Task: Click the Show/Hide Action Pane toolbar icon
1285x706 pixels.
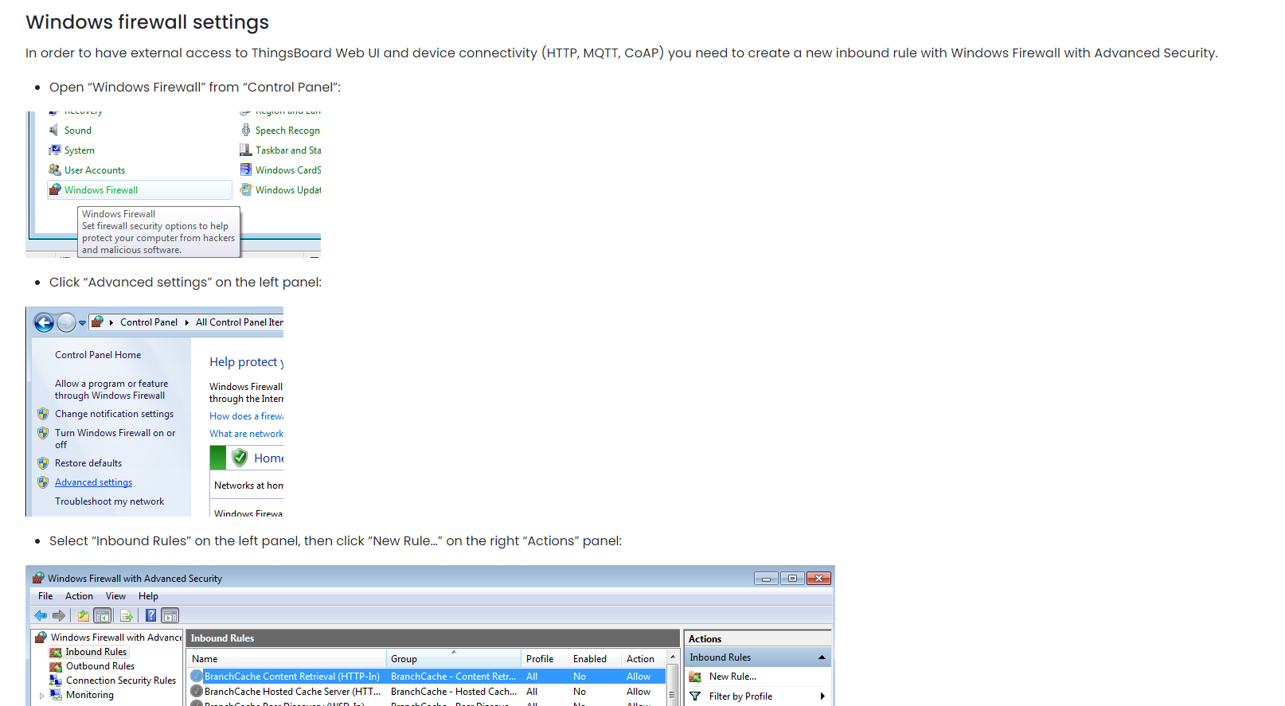Action: pos(170,615)
